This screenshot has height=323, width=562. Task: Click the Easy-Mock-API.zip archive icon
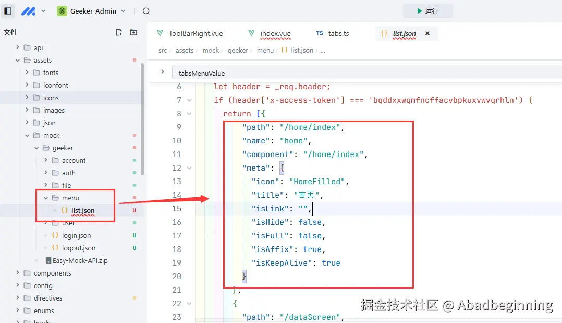(48, 260)
